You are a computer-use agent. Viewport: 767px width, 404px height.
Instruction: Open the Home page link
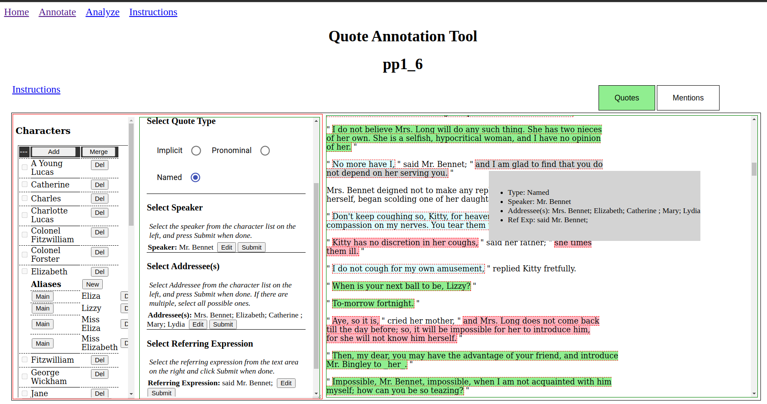17,12
